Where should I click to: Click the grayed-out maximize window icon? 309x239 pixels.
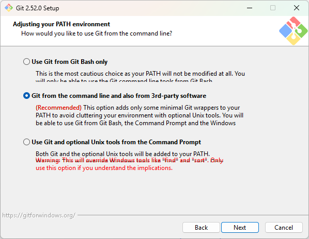(x=273, y=8)
